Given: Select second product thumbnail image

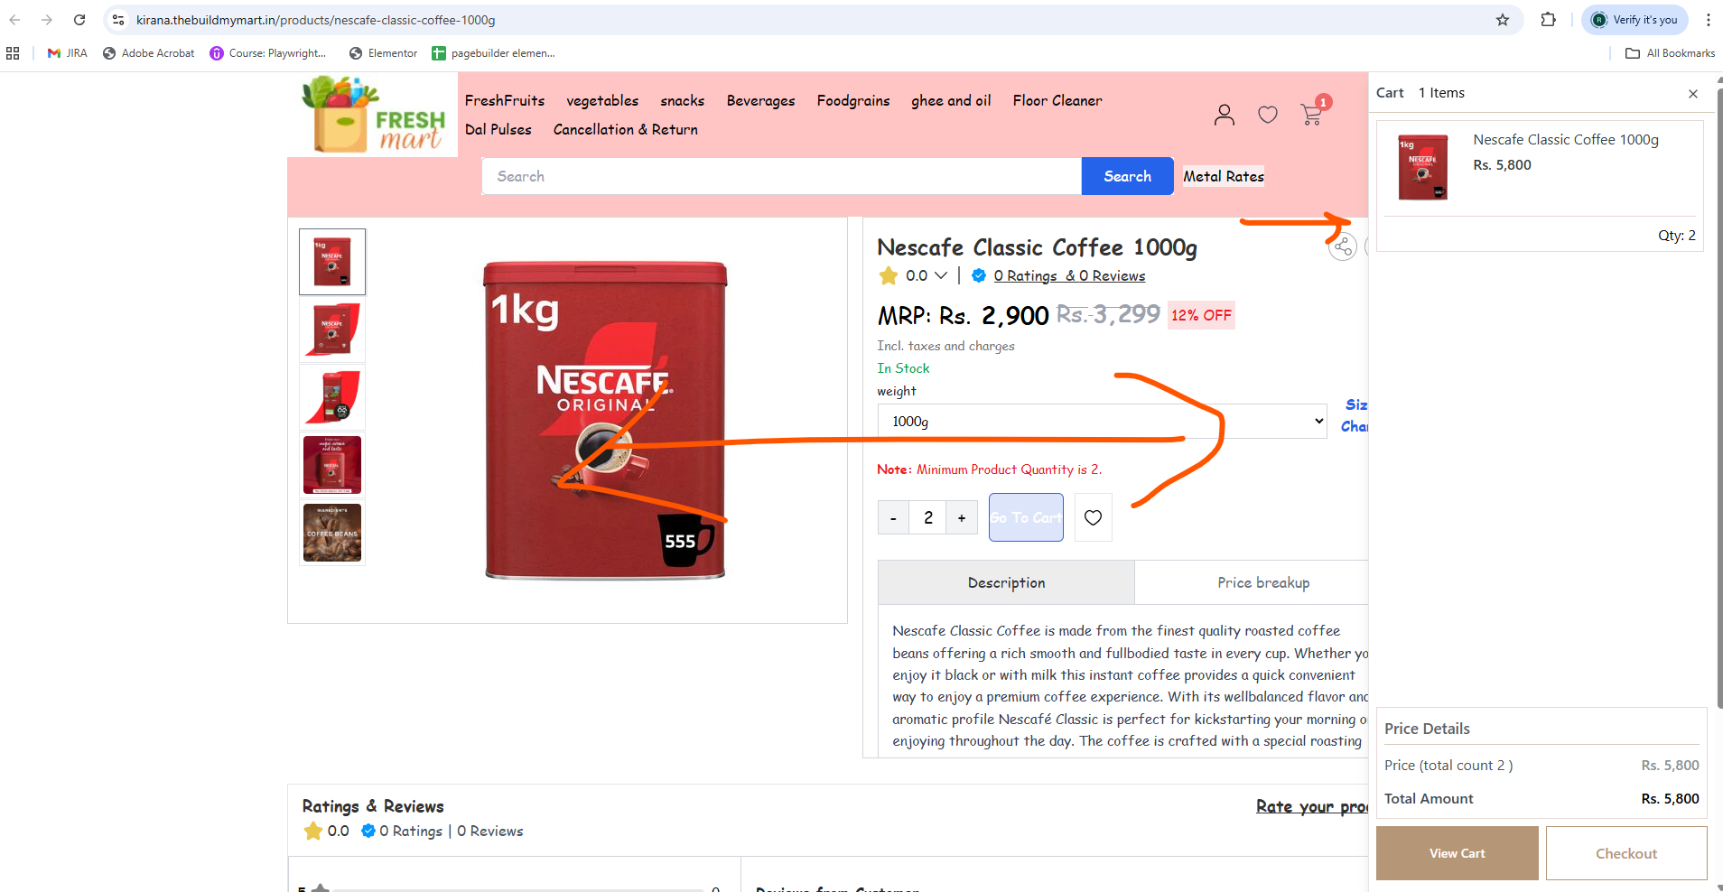Looking at the screenshot, I should coord(332,330).
